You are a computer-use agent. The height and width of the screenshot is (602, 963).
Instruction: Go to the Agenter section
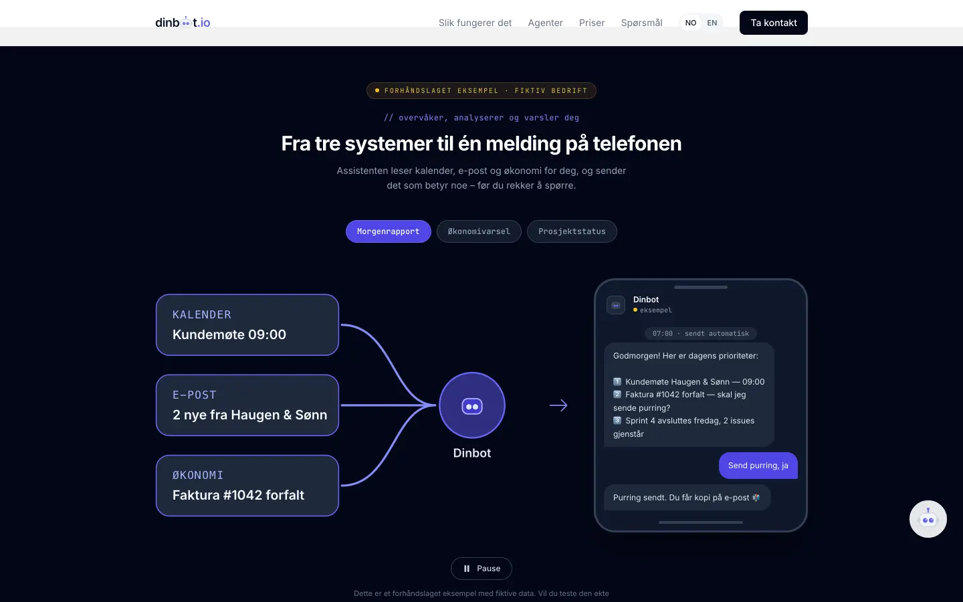(x=546, y=23)
